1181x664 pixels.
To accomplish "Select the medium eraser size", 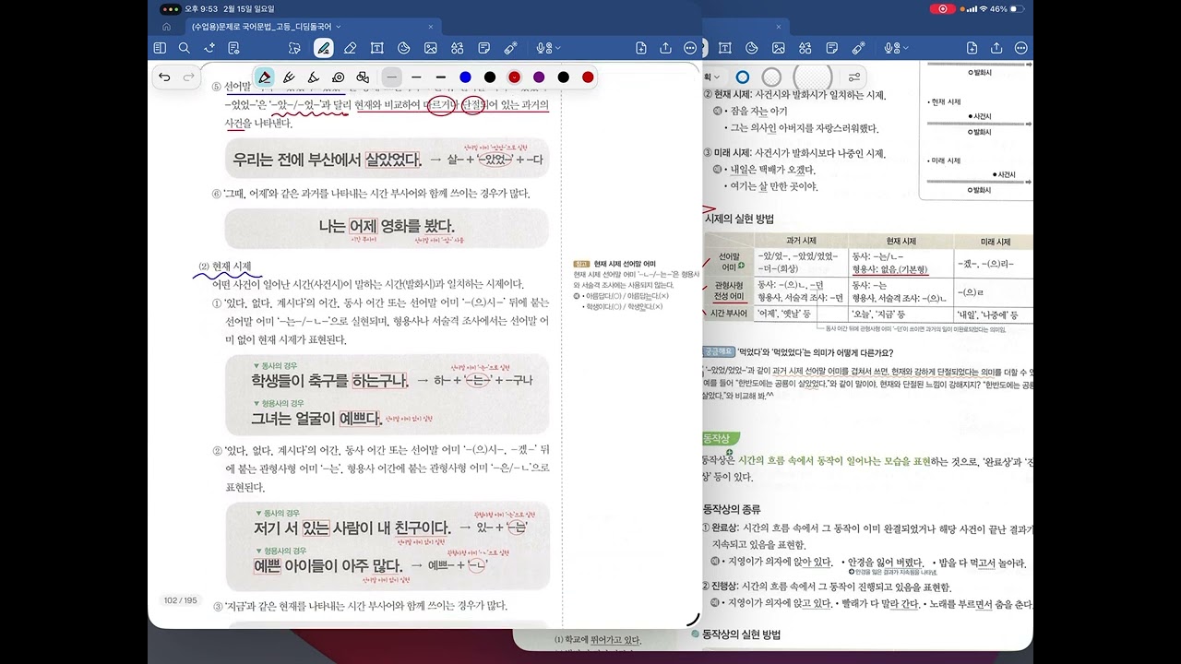I will pyautogui.click(x=771, y=77).
